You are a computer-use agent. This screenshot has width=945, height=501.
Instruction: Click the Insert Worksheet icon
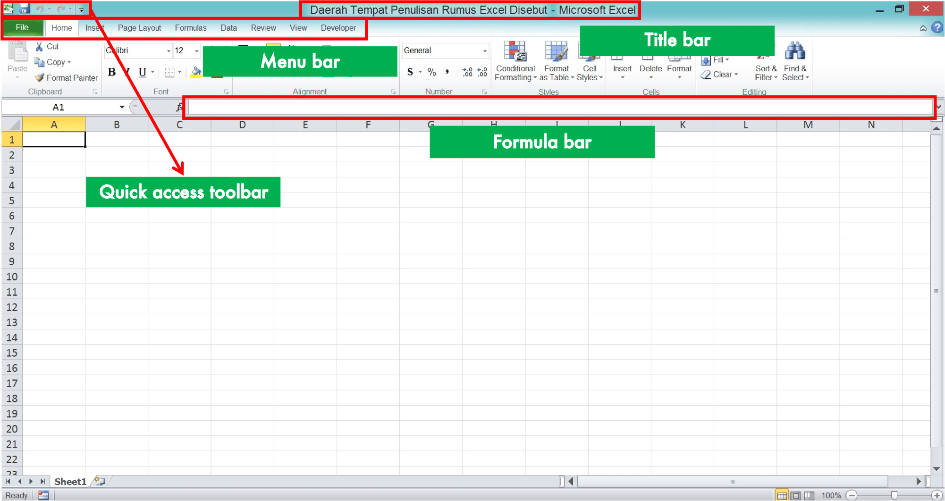[x=100, y=481]
